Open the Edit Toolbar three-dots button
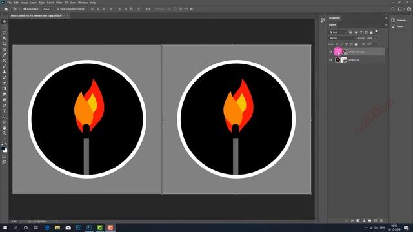 [x=5, y=139]
